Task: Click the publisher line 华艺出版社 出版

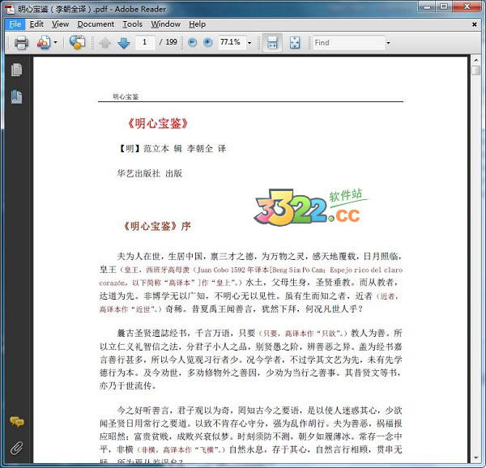Action: [x=150, y=173]
